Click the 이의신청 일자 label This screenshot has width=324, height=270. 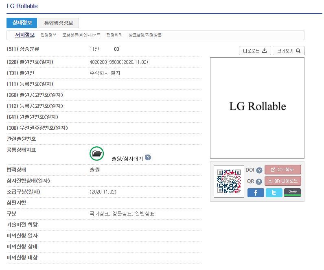coord(22,236)
